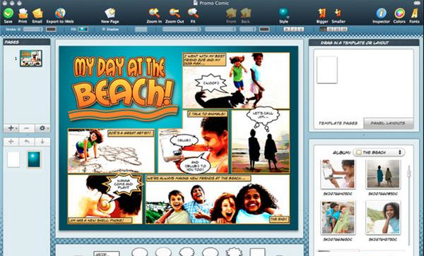This screenshot has width=424, height=256.
Task: Open the Album dropdown showing The Beach
Action: [x=379, y=152]
